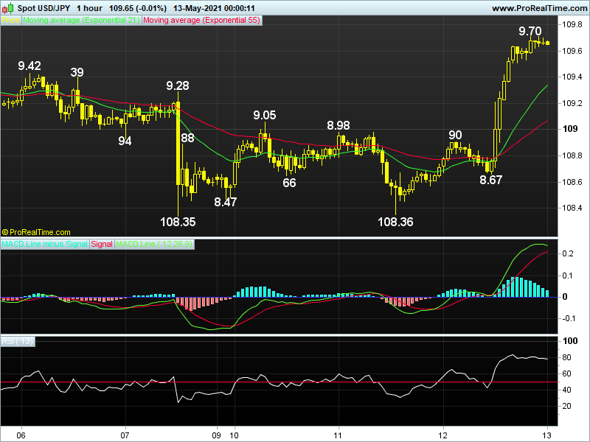Click the 108.36 low price annotation
Image resolution: width=590 pixels, height=442 pixels.
(395, 222)
